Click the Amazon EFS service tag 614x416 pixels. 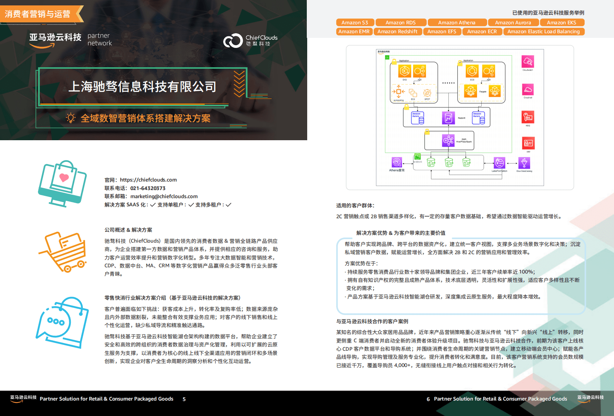point(442,31)
